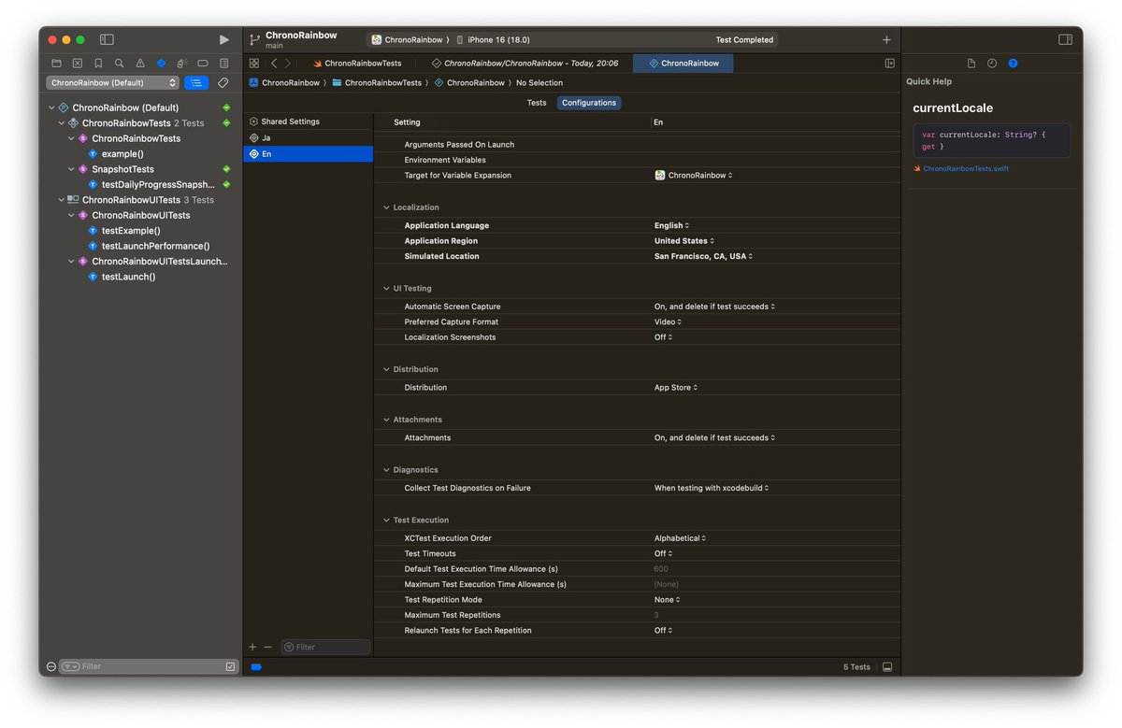Collapse the UI Testing section
Screen dimensions: 1122x728
(387, 289)
